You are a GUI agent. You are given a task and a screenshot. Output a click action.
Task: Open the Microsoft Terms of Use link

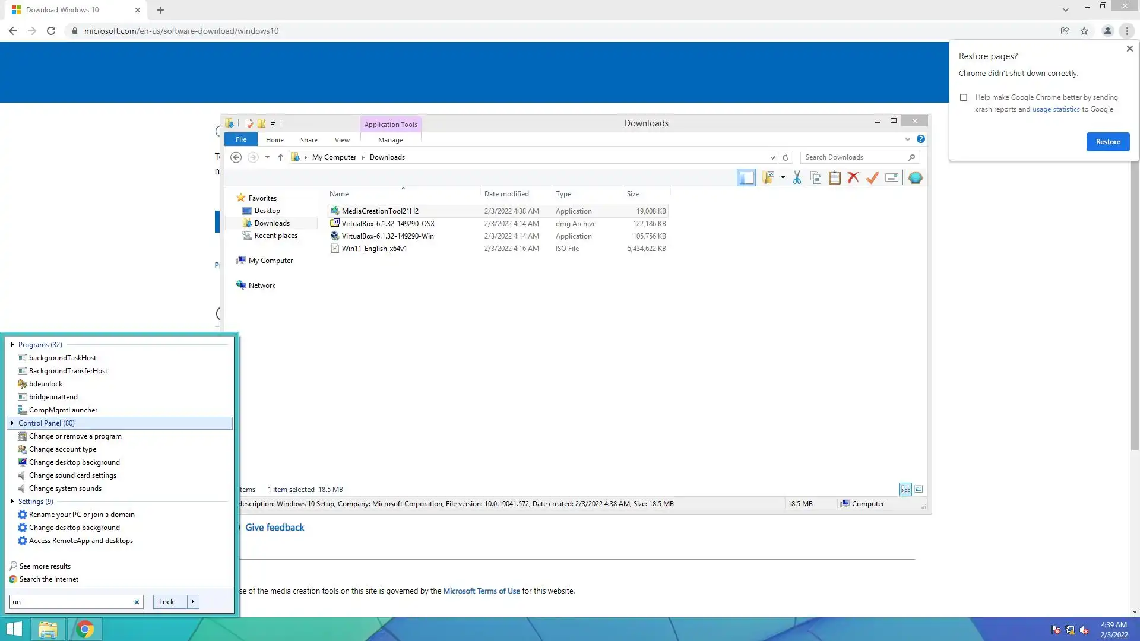pyautogui.click(x=481, y=591)
